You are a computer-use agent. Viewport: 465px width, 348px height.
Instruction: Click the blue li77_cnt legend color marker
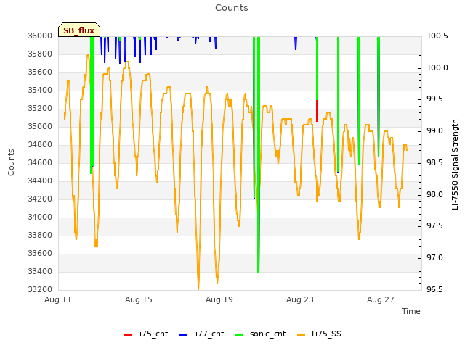184,335
